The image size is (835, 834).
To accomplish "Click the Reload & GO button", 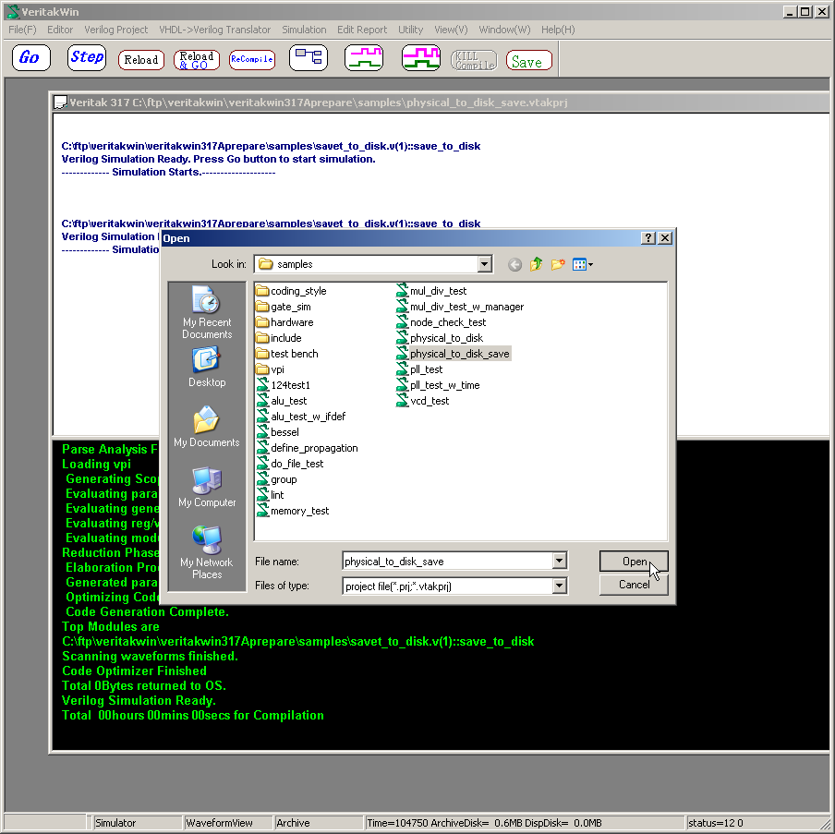I will pyautogui.click(x=197, y=60).
